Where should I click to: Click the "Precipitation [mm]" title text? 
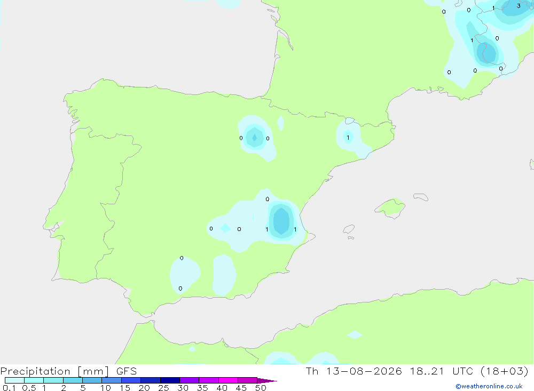tap(54, 371)
